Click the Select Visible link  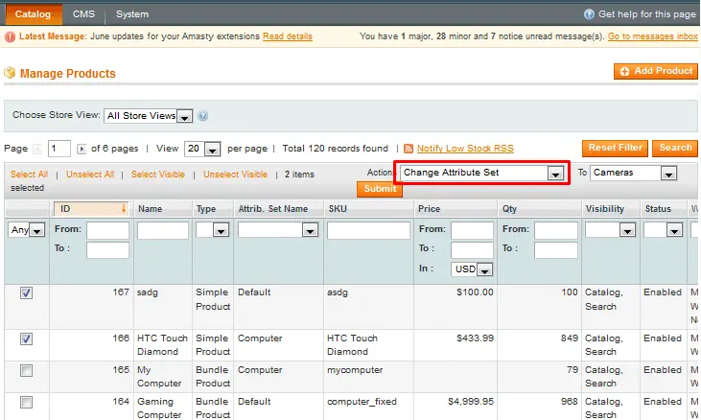158,175
